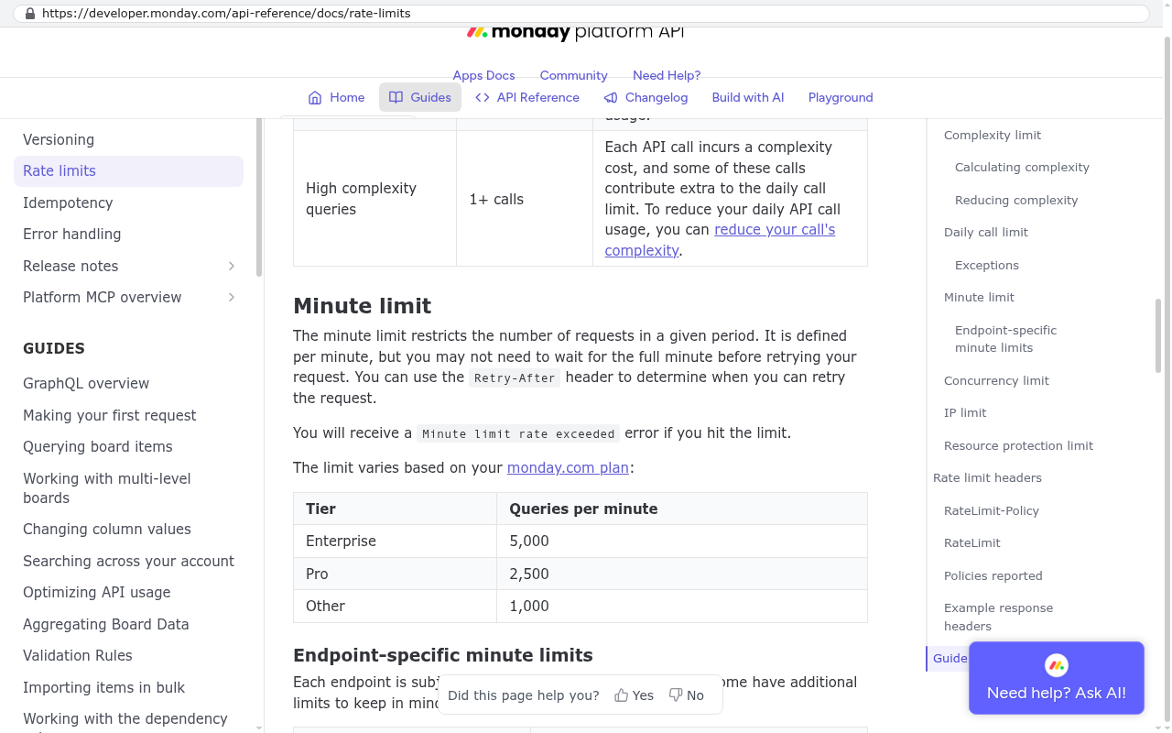This screenshot has width=1172, height=733.
Task: Click the thumbs-up Yes icon
Action: point(622,695)
